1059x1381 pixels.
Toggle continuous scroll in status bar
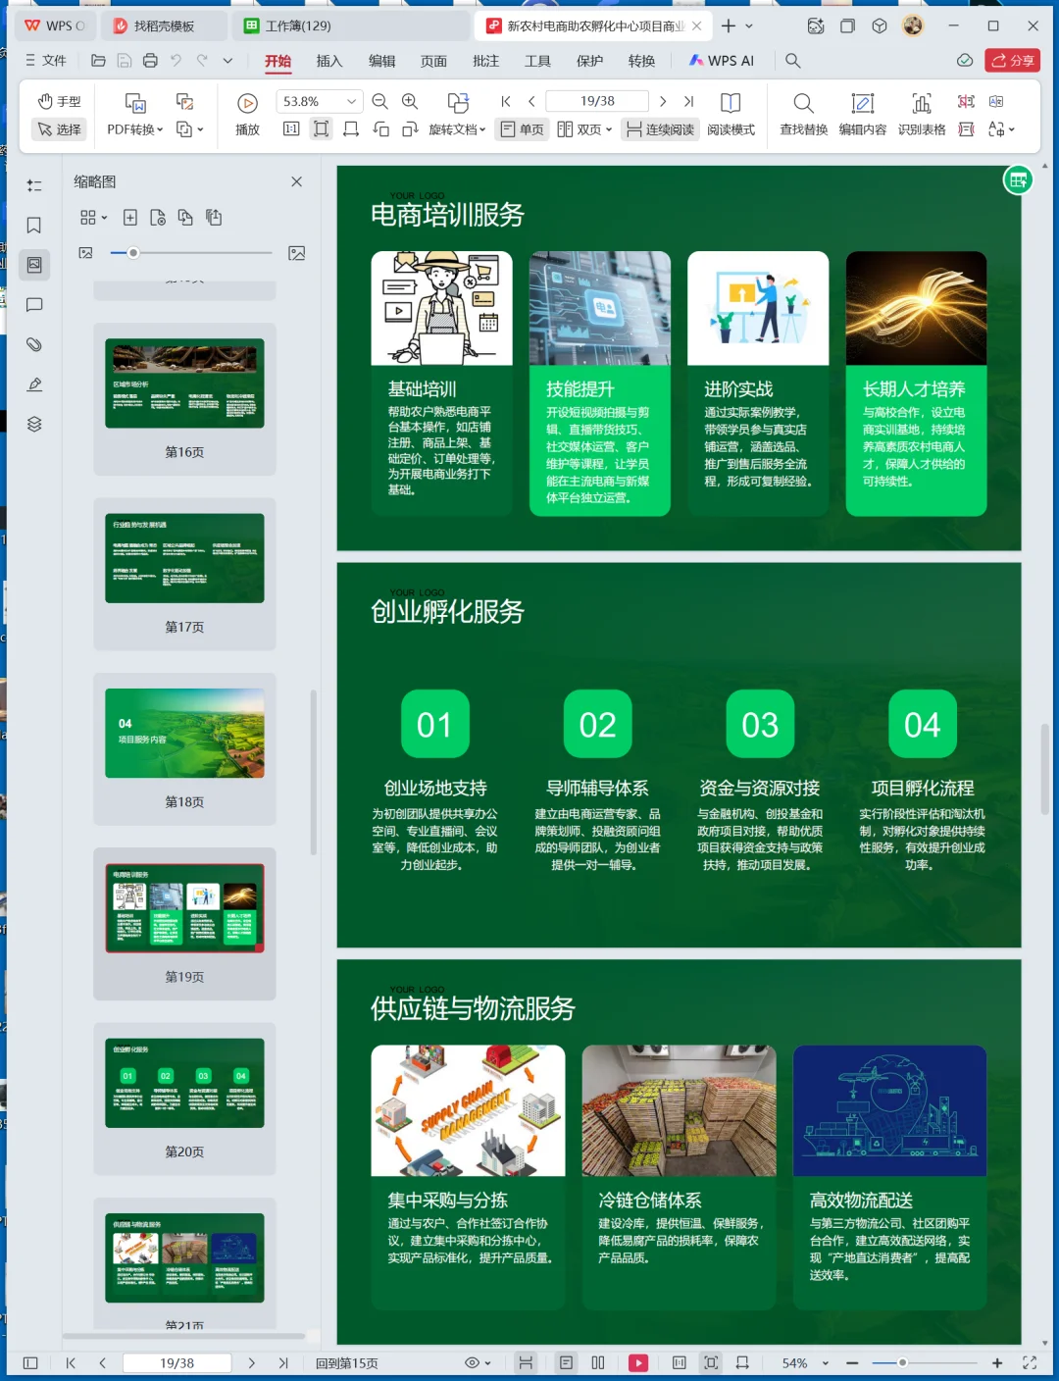point(526,1362)
